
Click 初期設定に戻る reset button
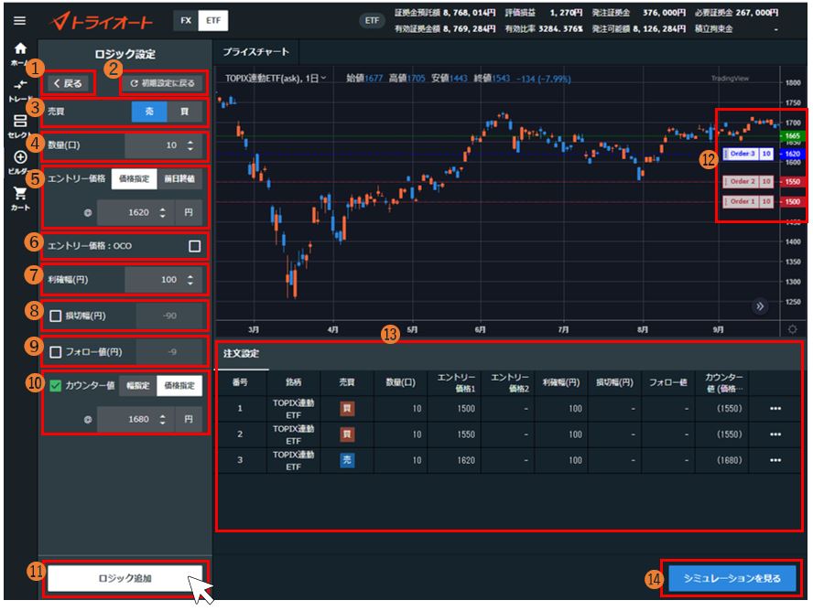point(162,83)
